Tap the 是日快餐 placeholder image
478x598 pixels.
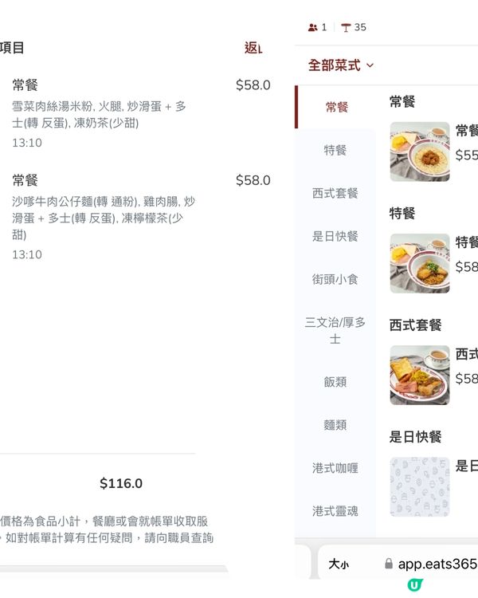click(x=420, y=486)
